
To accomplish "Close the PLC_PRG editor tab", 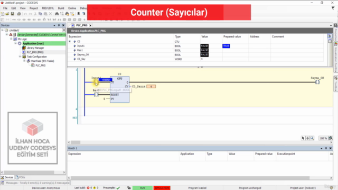I will pyautogui.click(x=90, y=25).
